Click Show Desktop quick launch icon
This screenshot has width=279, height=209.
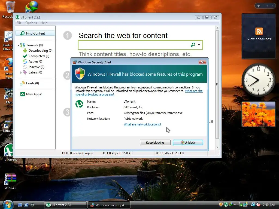pyautogui.click(x=20, y=205)
